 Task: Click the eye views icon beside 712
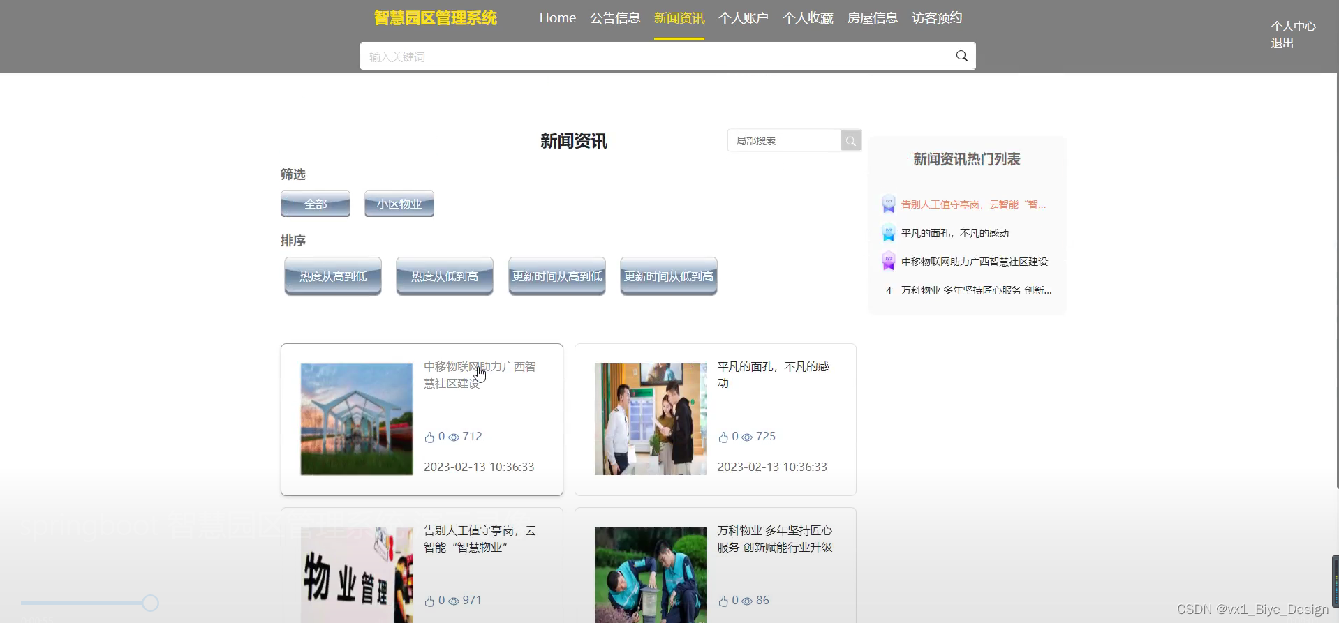pyautogui.click(x=454, y=437)
